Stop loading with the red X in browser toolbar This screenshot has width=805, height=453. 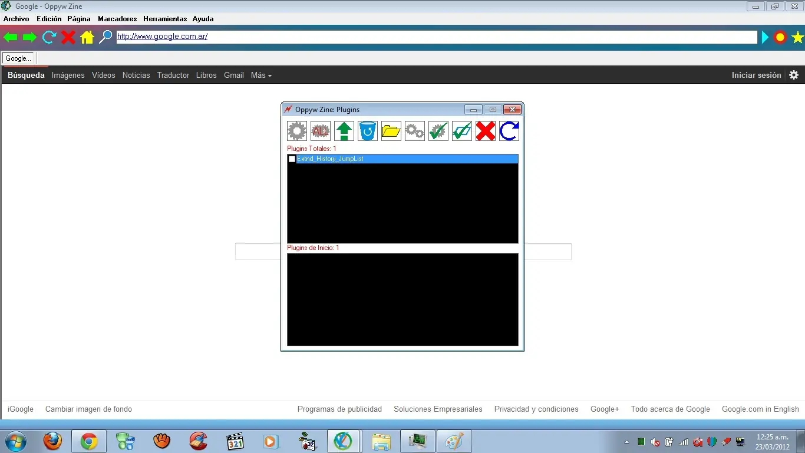coord(68,38)
